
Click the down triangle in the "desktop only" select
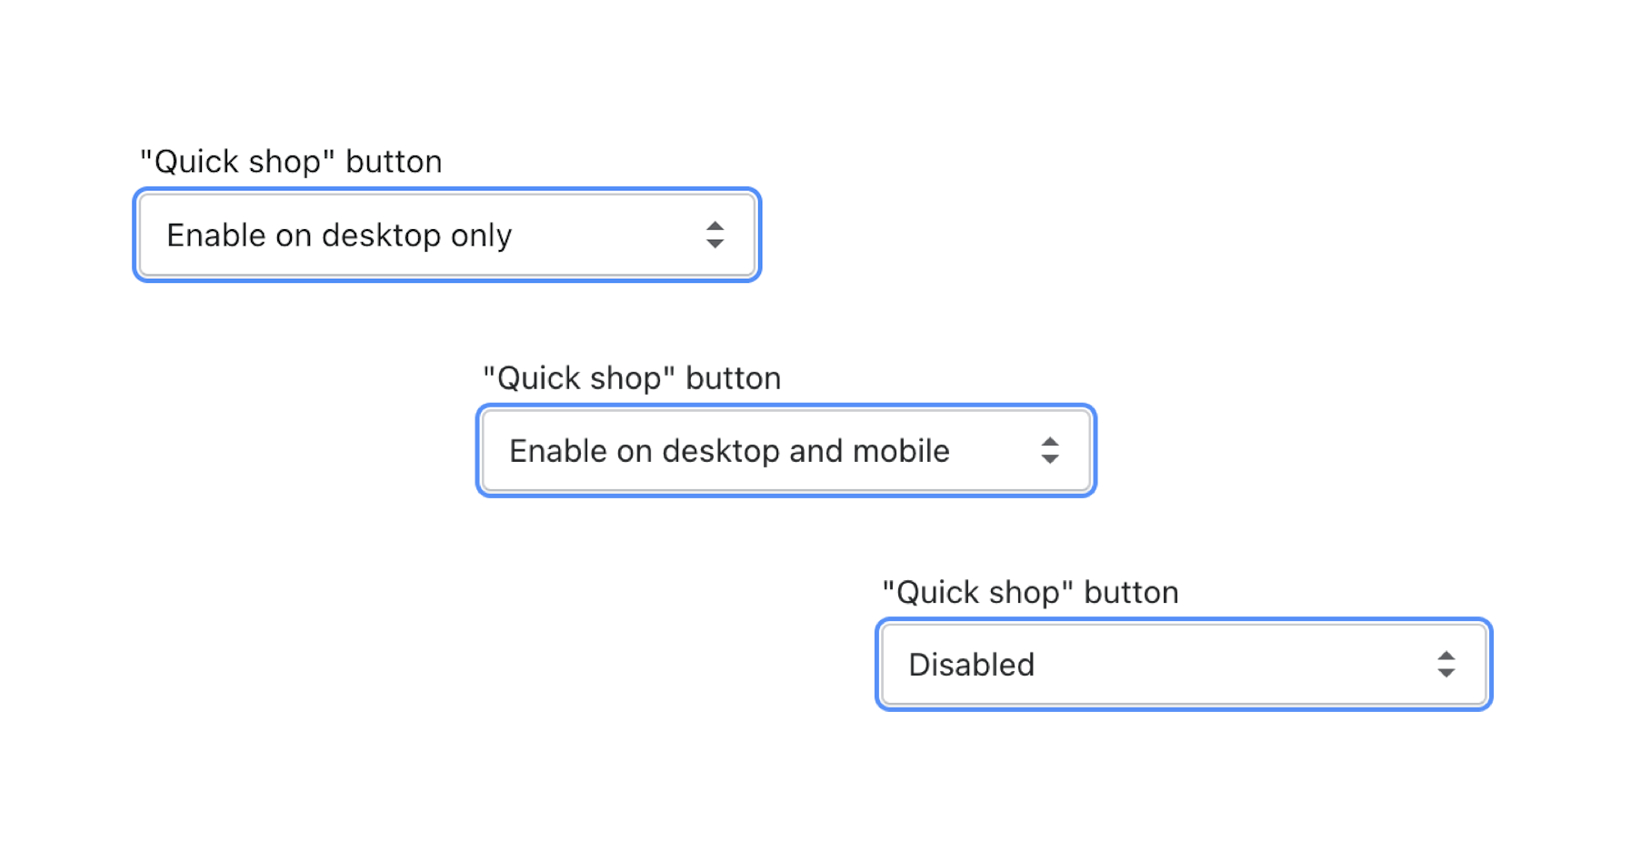pos(715,245)
